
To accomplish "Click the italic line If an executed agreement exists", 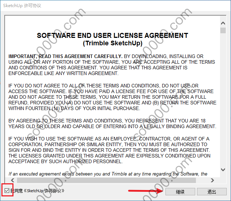I will tap(108, 174).
